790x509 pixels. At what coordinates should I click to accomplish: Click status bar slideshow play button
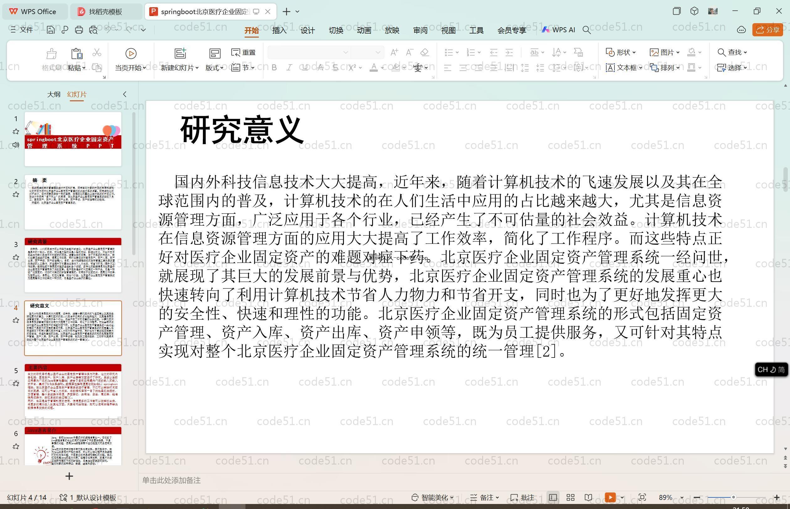(x=610, y=497)
